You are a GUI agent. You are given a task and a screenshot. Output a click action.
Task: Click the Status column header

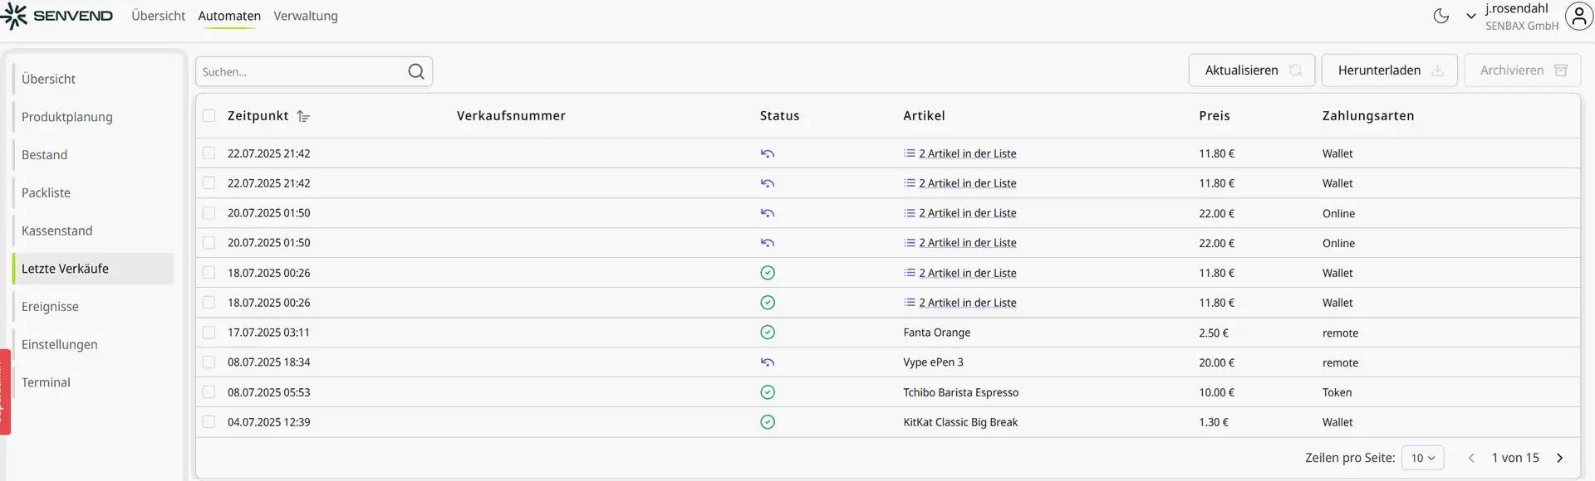click(x=779, y=116)
